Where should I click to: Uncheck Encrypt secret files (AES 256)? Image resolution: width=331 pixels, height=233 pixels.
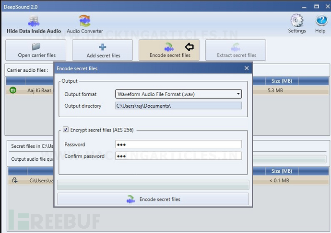pyautogui.click(x=65, y=130)
